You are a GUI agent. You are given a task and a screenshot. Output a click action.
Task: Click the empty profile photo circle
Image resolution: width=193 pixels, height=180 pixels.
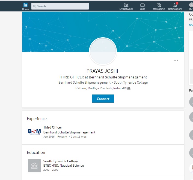click(x=103, y=51)
